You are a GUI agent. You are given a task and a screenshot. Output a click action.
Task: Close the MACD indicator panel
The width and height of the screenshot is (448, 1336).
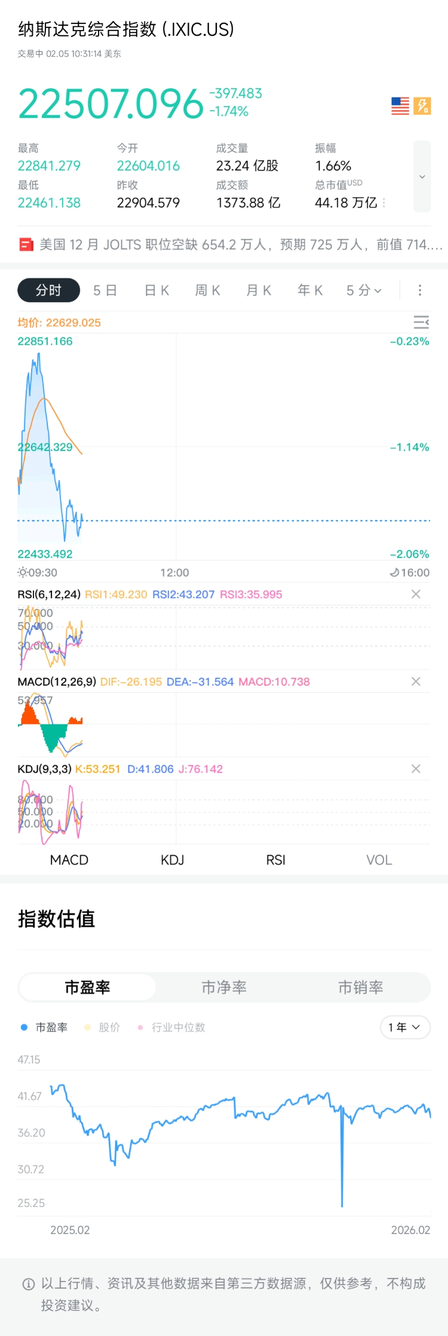[x=416, y=681]
